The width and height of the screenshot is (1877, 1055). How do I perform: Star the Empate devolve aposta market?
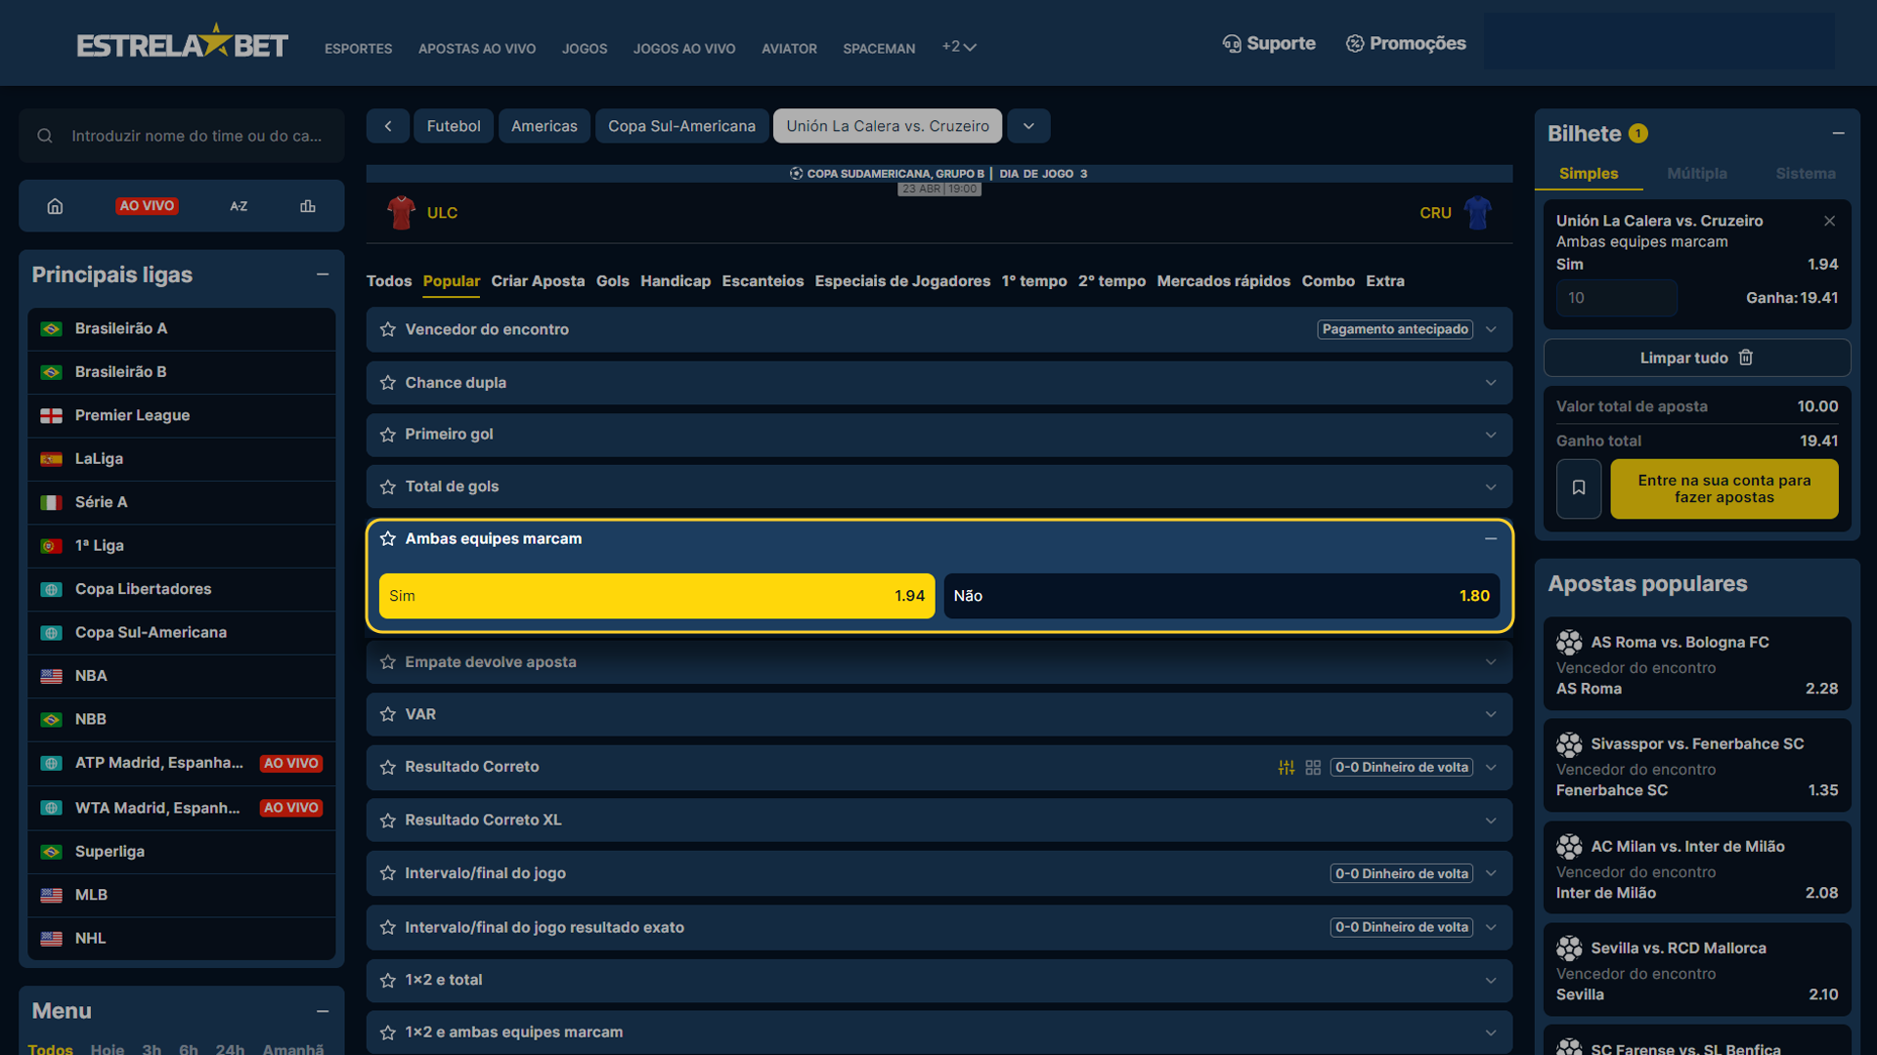[x=388, y=662]
